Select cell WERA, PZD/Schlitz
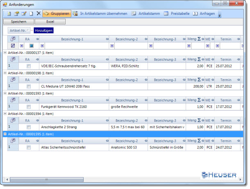This screenshot has width=250, height=189. coord(128,66)
